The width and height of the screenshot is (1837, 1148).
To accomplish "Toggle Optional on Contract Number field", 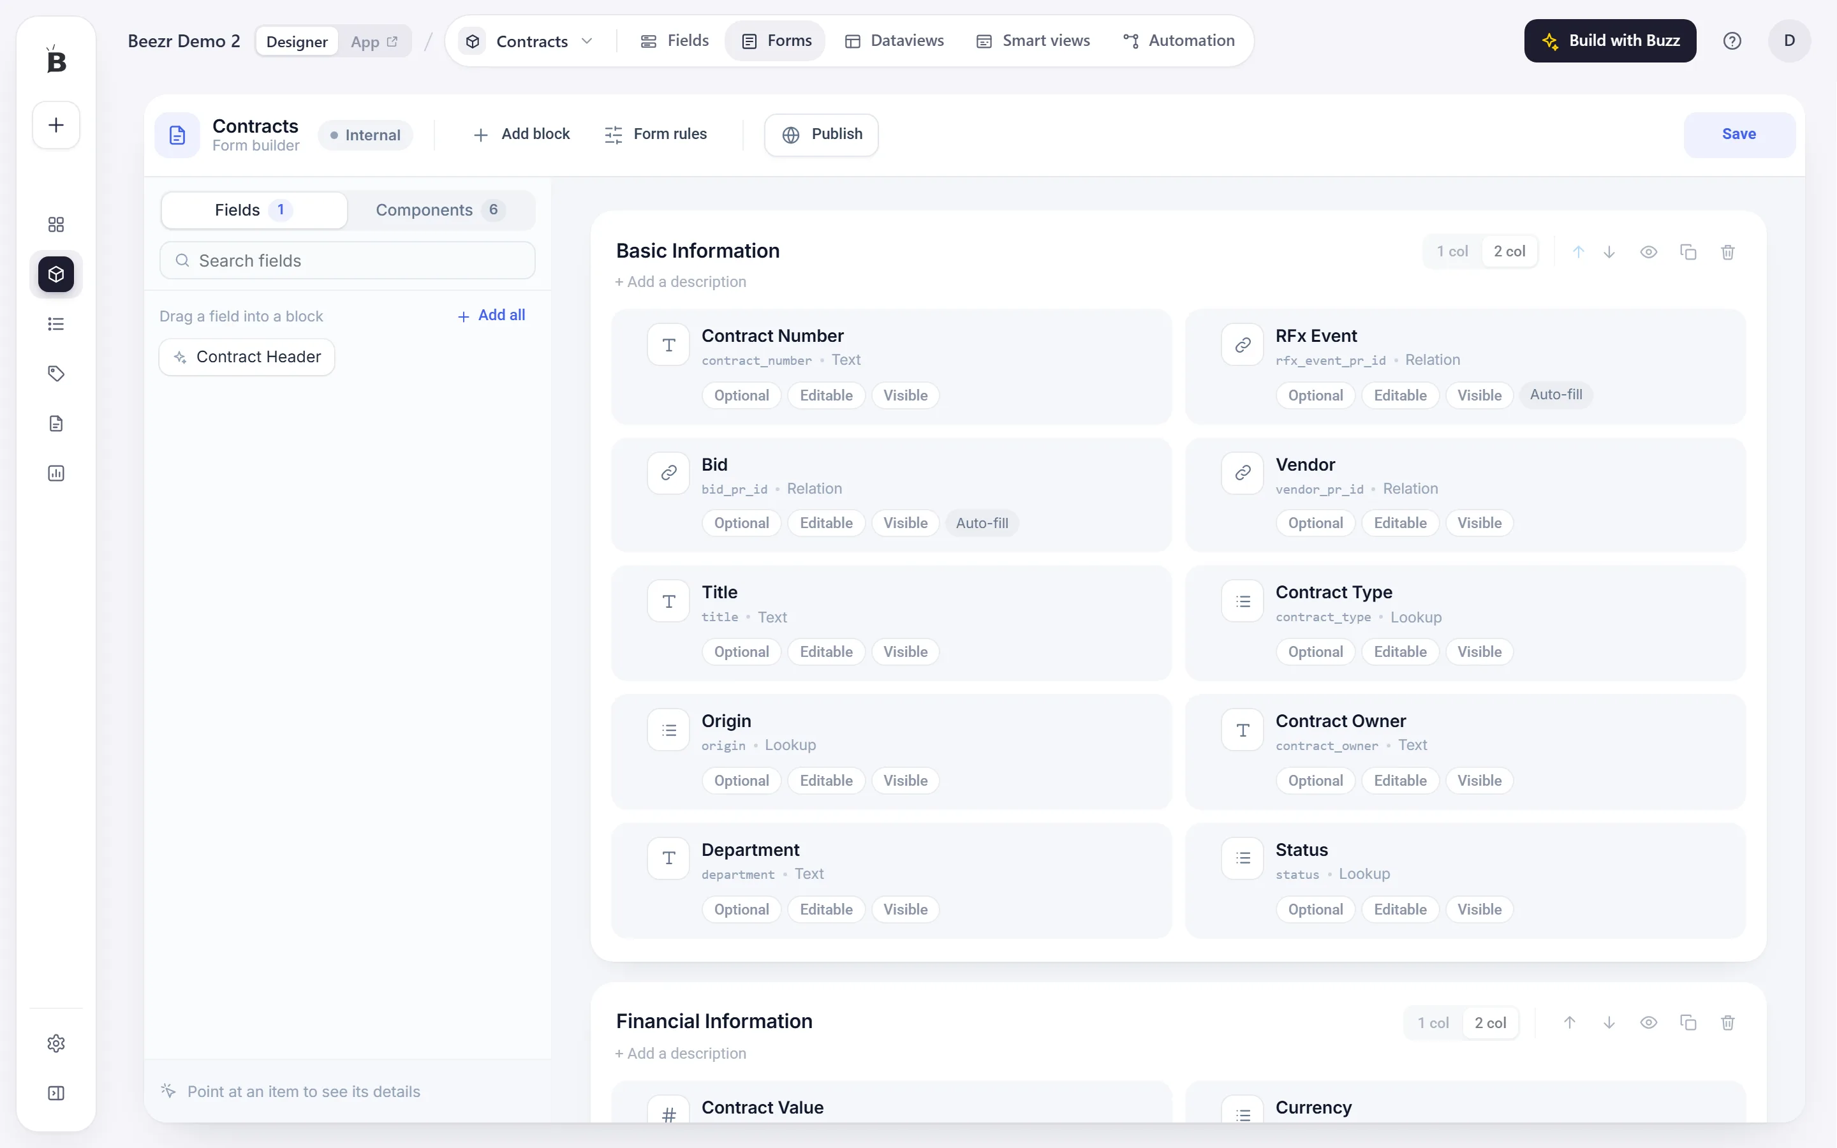I will point(742,395).
